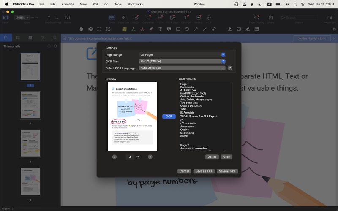Open the Editor tool
This screenshot has width=338, height=211.
point(136,18)
